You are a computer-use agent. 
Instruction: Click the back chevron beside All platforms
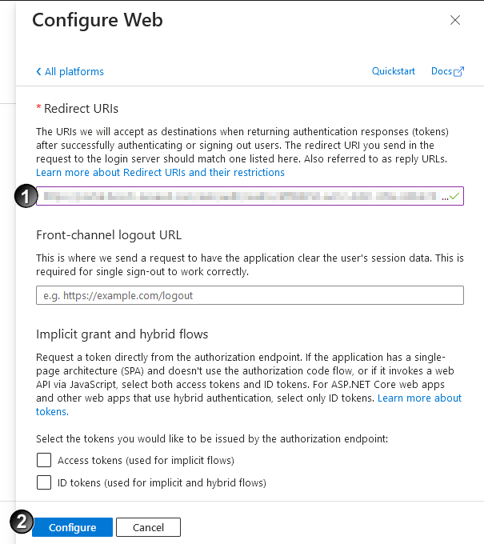(38, 72)
